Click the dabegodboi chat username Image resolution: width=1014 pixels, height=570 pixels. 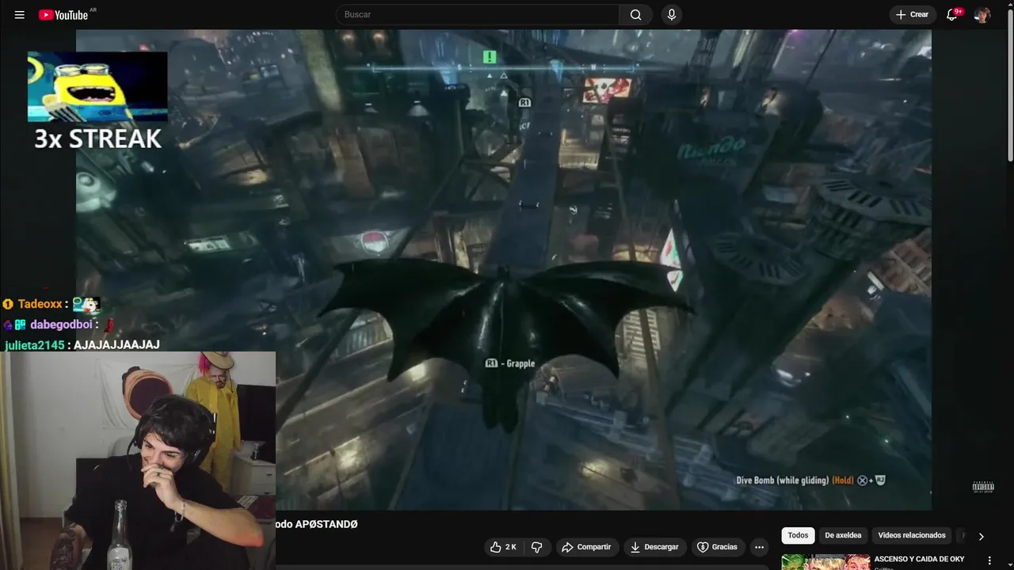[61, 325]
